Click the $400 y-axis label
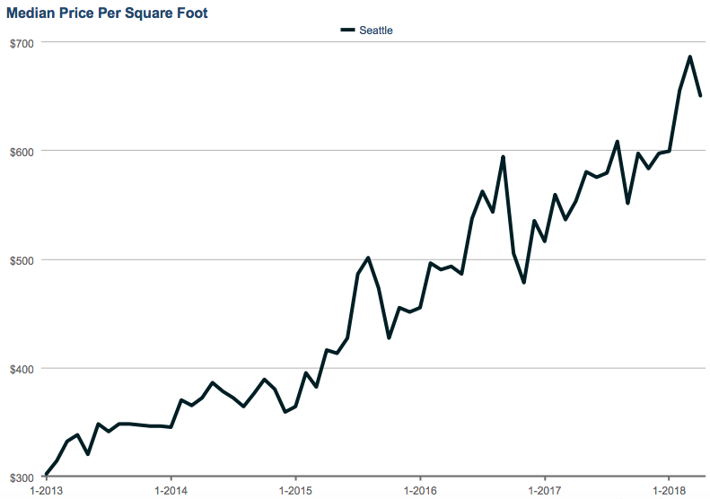 22,369
